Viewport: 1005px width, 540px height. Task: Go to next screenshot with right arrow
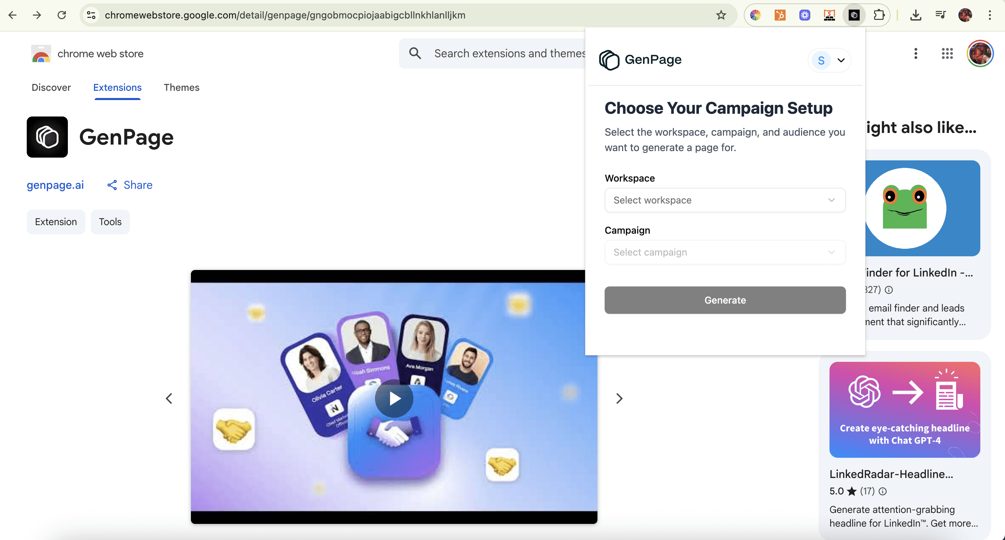619,398
